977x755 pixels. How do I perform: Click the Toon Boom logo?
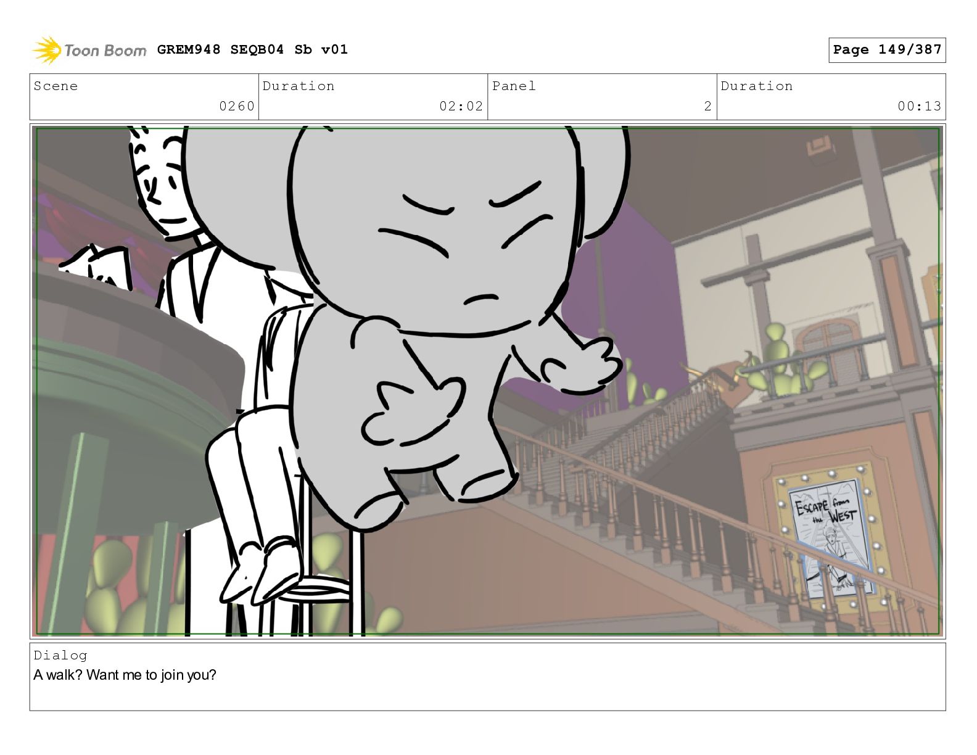pyautogui.click(x=89, y=50)
